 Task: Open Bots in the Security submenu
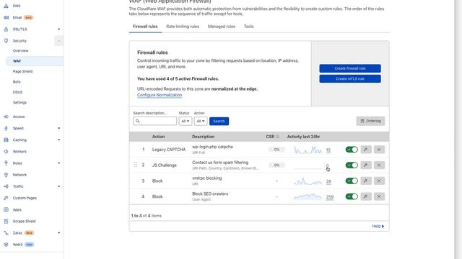coord(17,81)
